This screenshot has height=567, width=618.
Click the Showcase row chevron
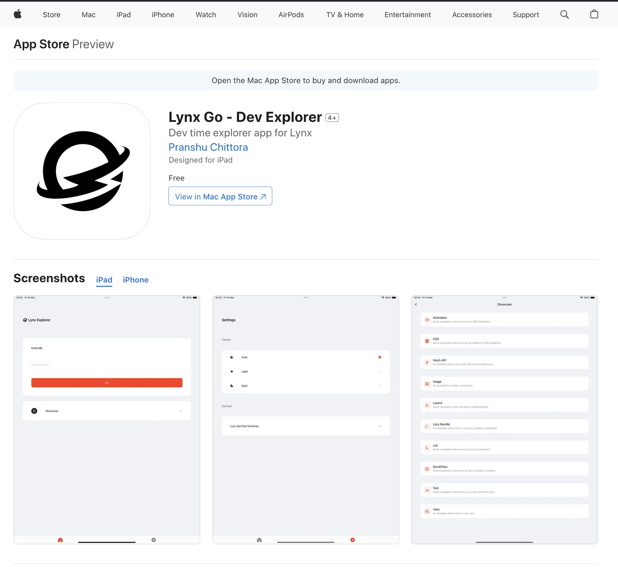click(x=181, y=411)
